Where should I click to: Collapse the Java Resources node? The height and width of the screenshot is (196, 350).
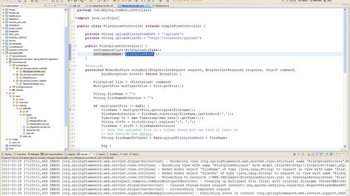7,62
